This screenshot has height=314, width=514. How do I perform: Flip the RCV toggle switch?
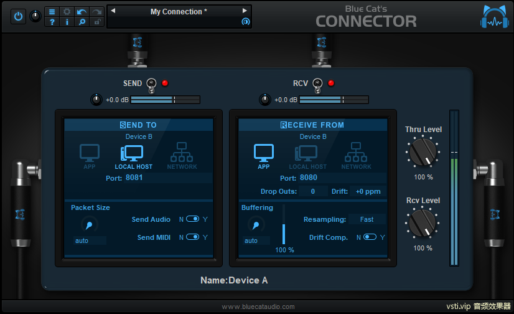click(317, 85)
